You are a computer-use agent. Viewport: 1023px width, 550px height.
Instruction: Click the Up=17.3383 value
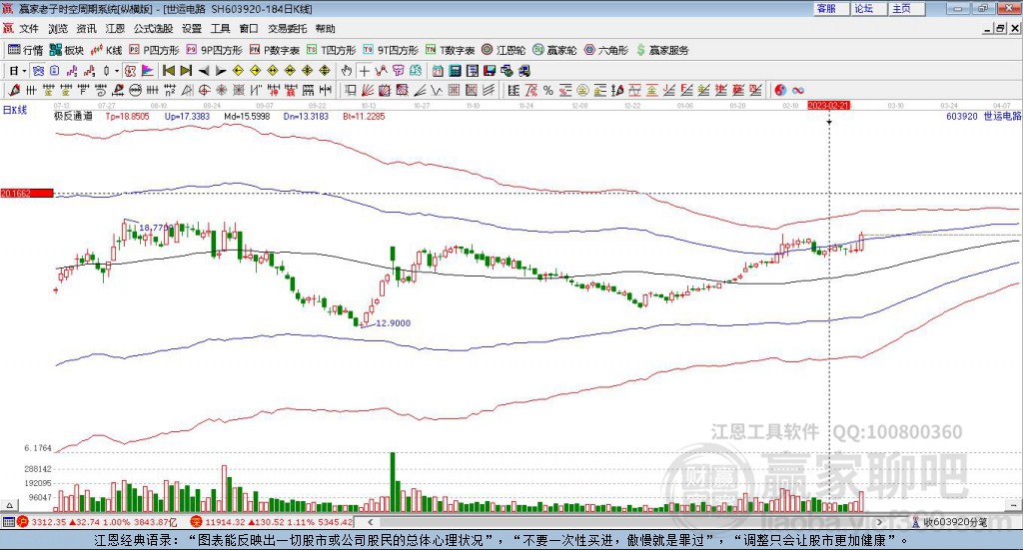pos(187,116)
